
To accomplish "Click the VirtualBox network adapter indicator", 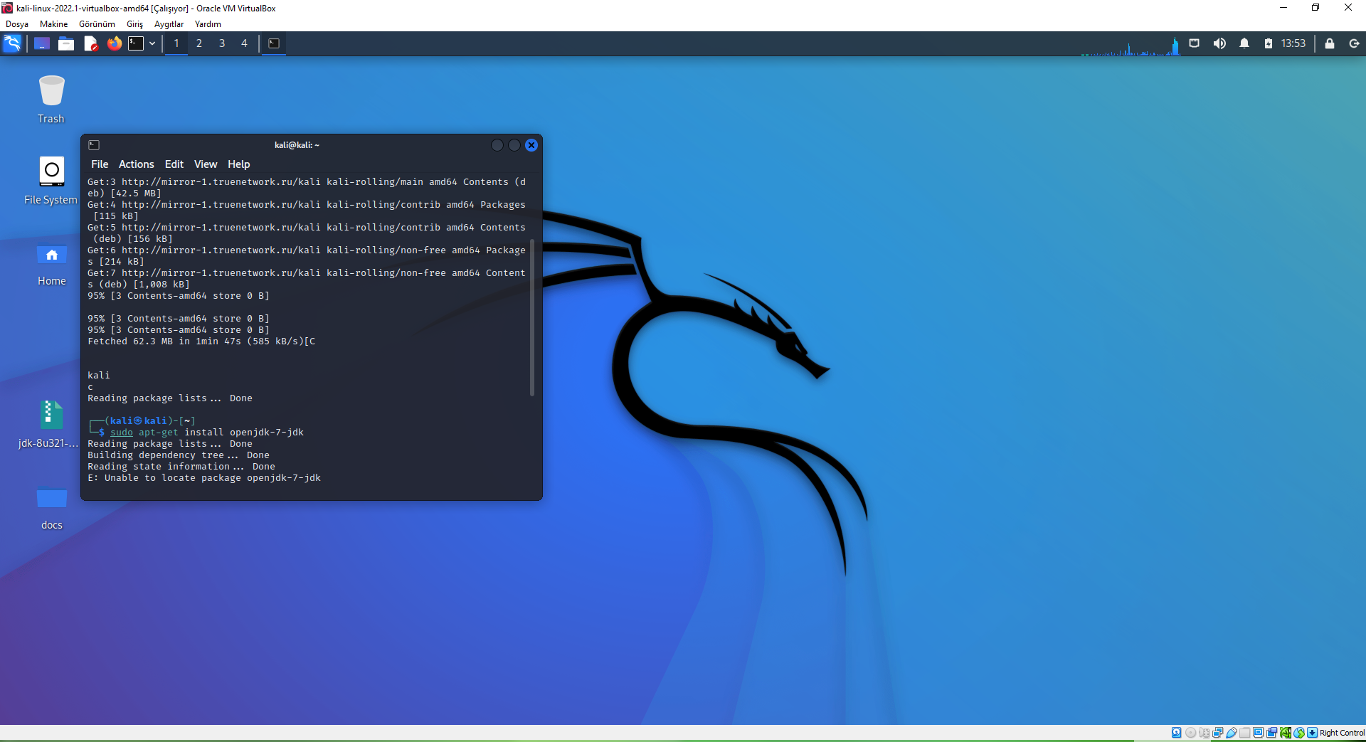I will click(1217, 733).
